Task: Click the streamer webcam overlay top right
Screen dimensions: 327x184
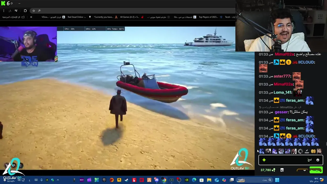Action: tap(281, 26)
